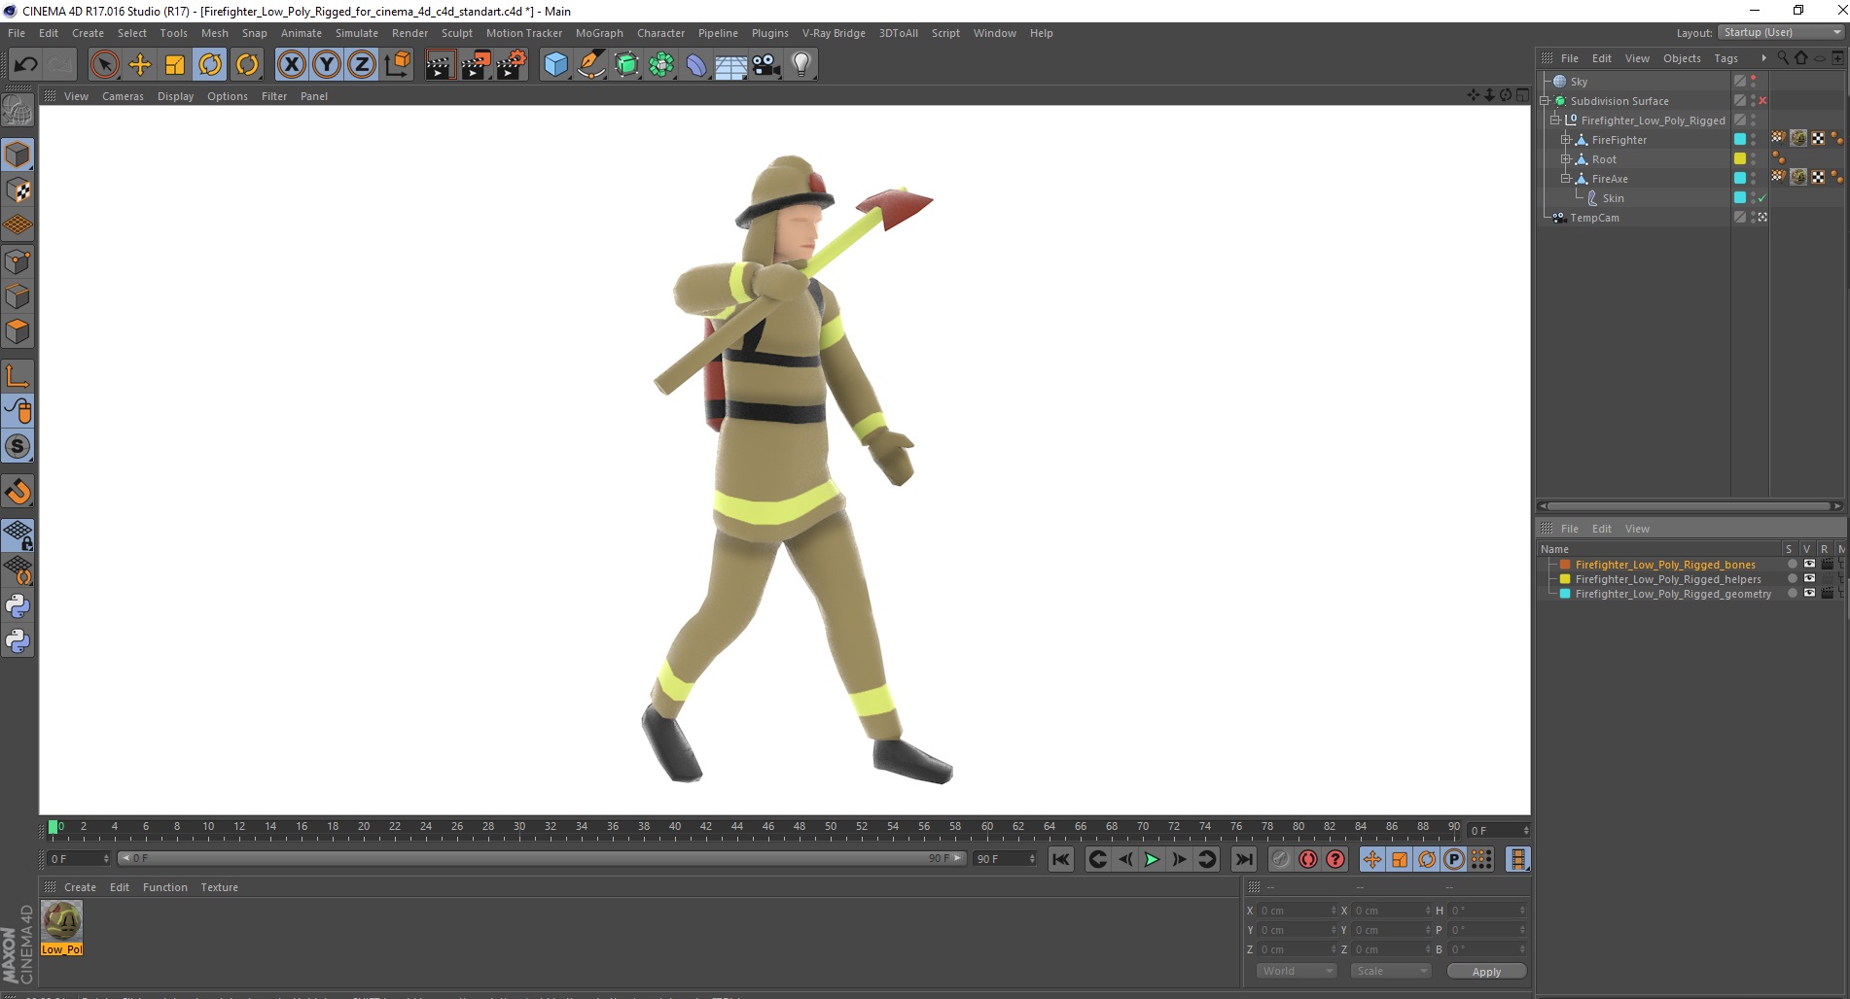Open the MoGraph menu
The image size is (1850, 999).
(x=599, y=33)
